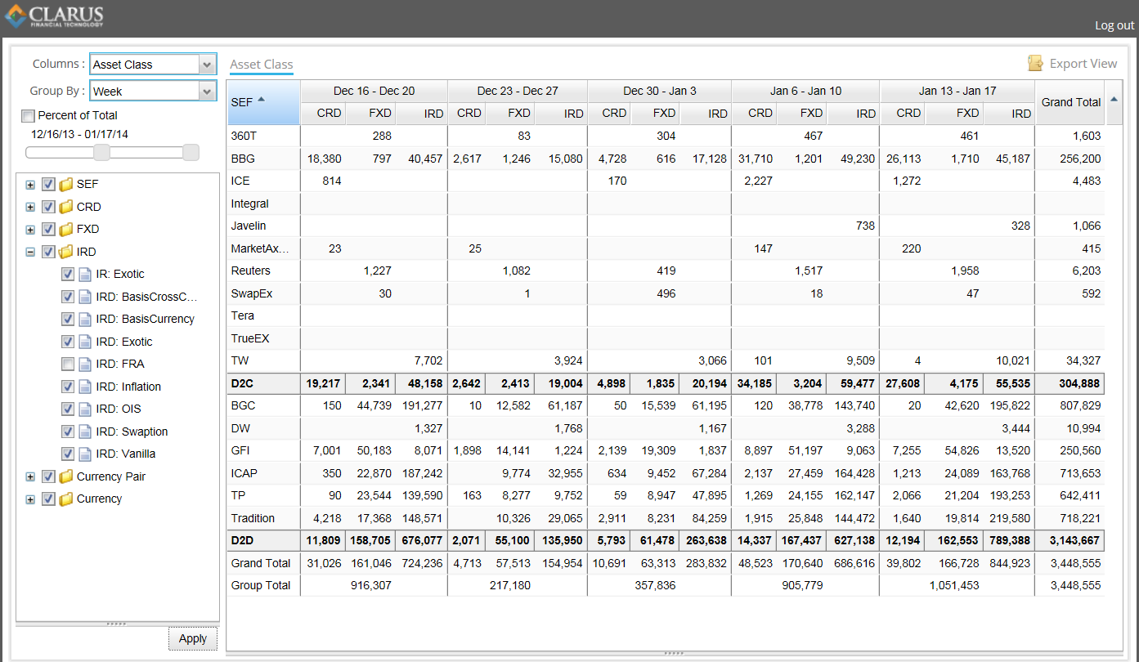Click the date range slider end handle
This screenshot has height=662, width=1139.
(191, 152)
